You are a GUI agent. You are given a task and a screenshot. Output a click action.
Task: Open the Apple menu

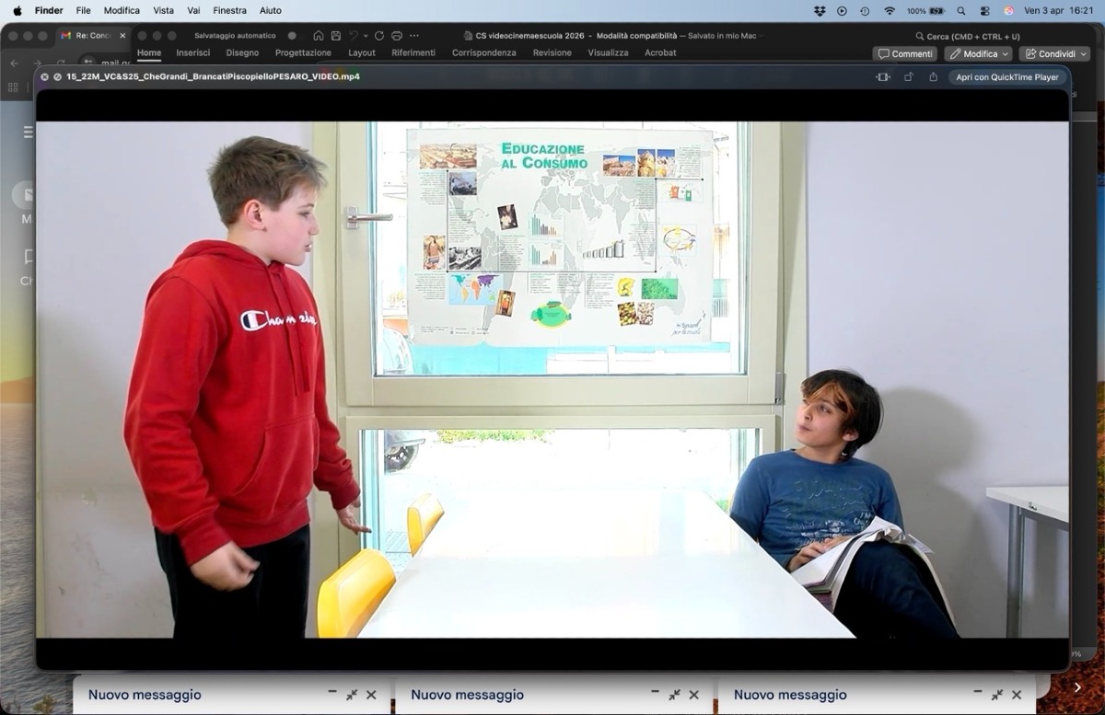pos(17,10)
